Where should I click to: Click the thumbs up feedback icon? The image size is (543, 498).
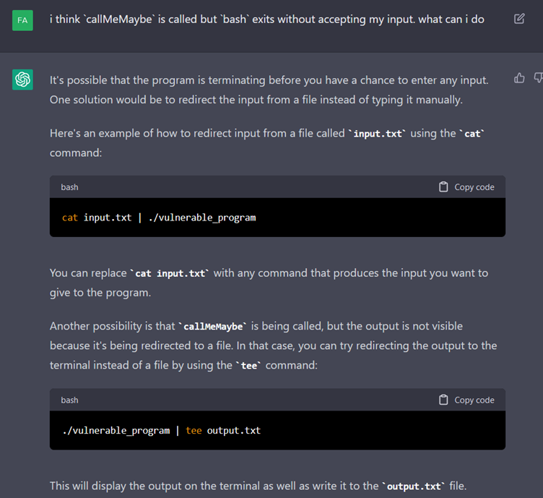pyautogui.click(x=519, y=78)
